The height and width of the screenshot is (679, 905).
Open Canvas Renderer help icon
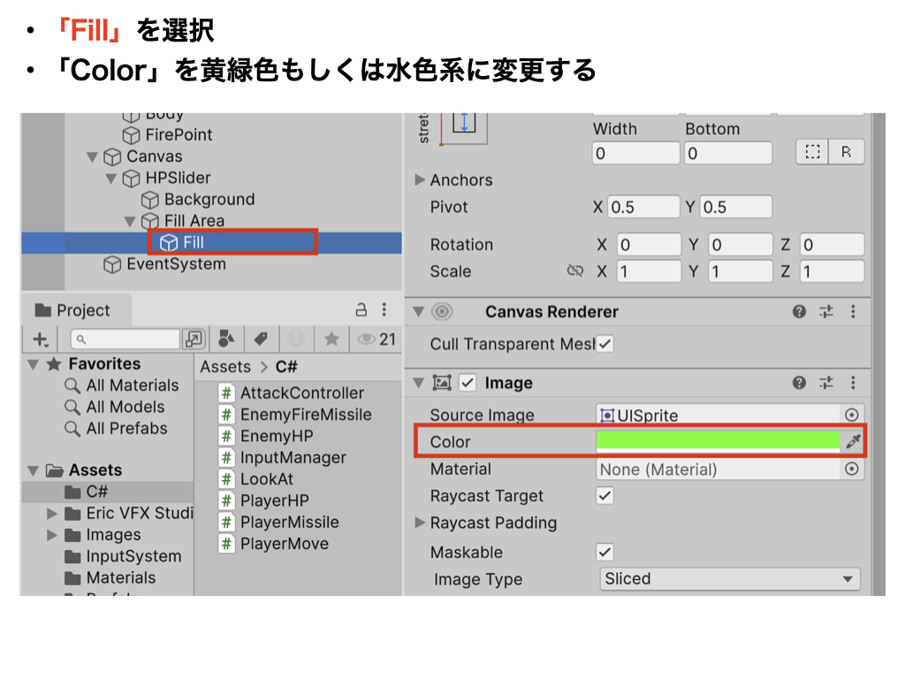coord(799,312)
